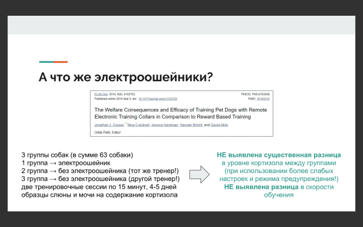Click the 'PMCID: PMC4153538' text
363x227 pixels.
[255, 94]
